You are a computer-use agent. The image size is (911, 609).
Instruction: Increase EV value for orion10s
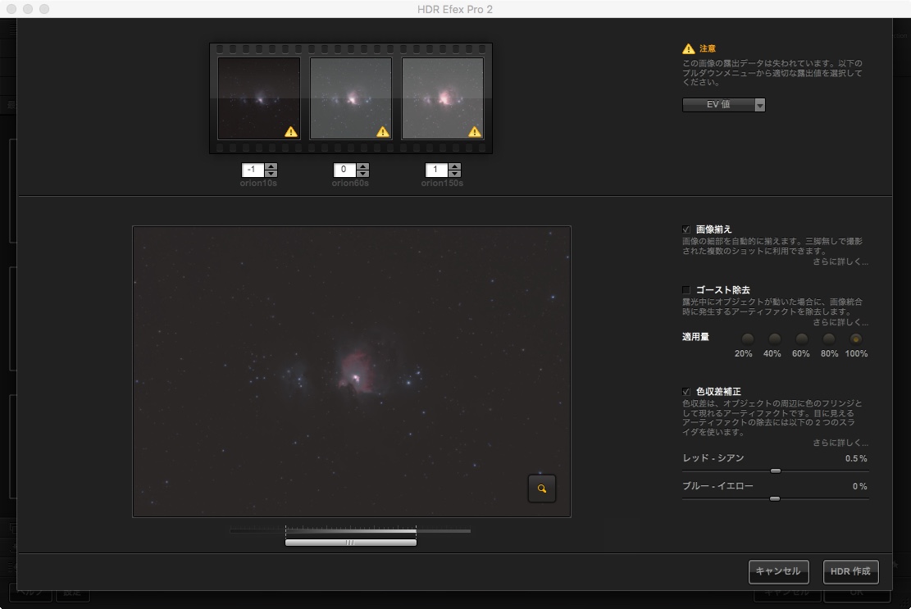(271, 166)
